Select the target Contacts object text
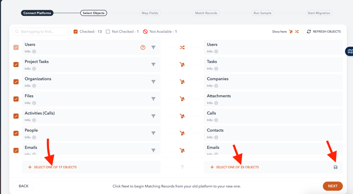Viewport: 353px width, 194px height. tap(215, 130)
